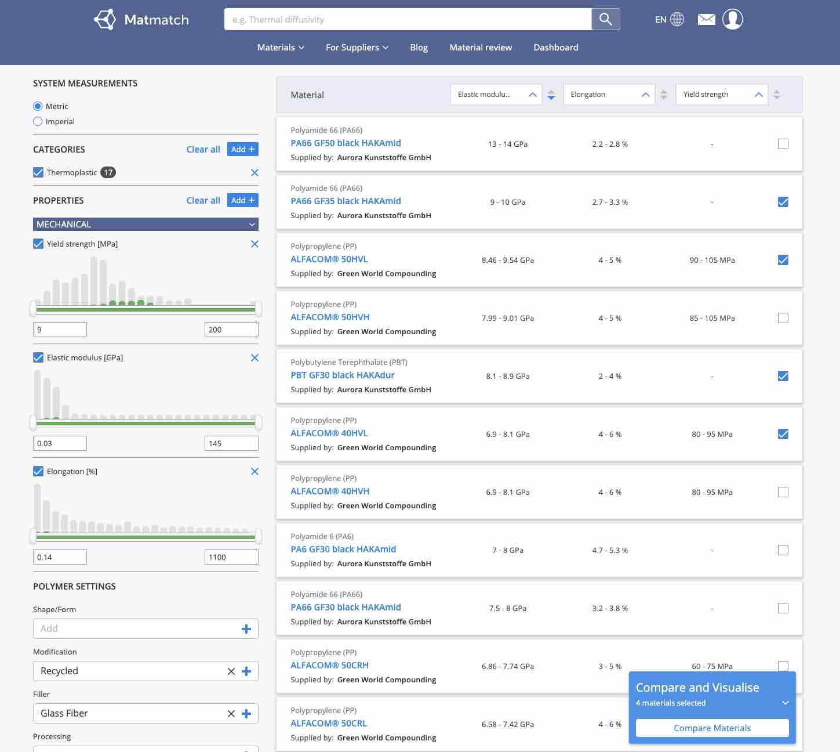Click the Thermal diffusivity search input field
The image size is (840, 752).
pos(406,19)
